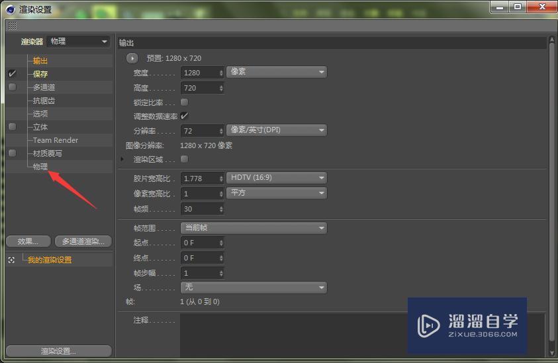Click the 高度 stepper arrows

tap(221, 88)
